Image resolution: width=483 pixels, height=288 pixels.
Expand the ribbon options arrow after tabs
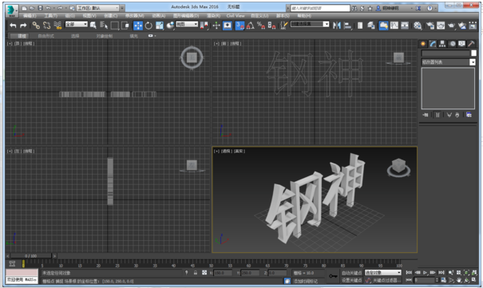pos(155,36)
